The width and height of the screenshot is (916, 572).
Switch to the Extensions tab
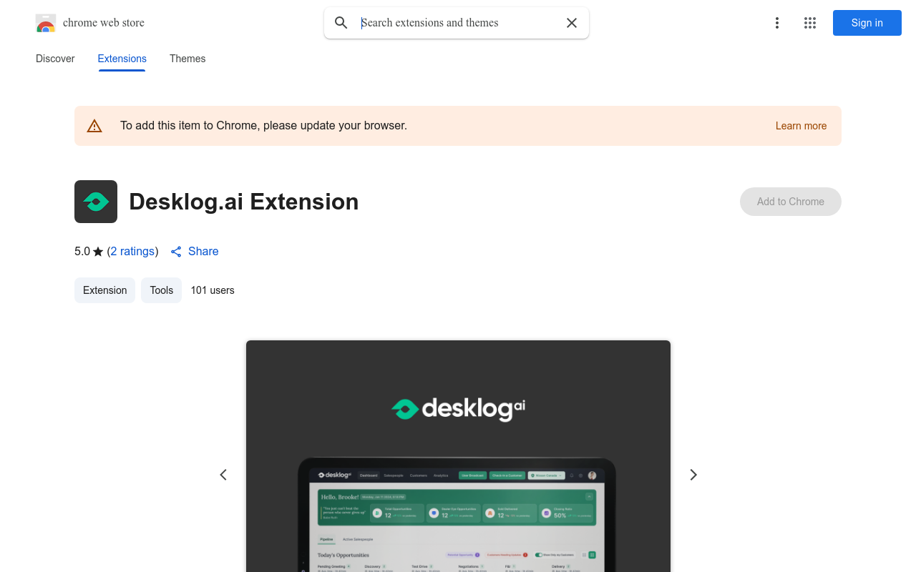tap(122, 59)
